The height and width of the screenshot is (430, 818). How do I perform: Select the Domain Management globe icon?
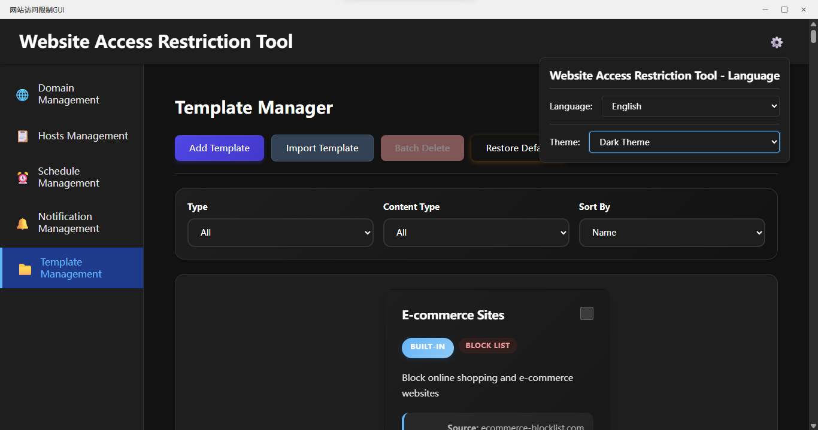pos(22,94)
